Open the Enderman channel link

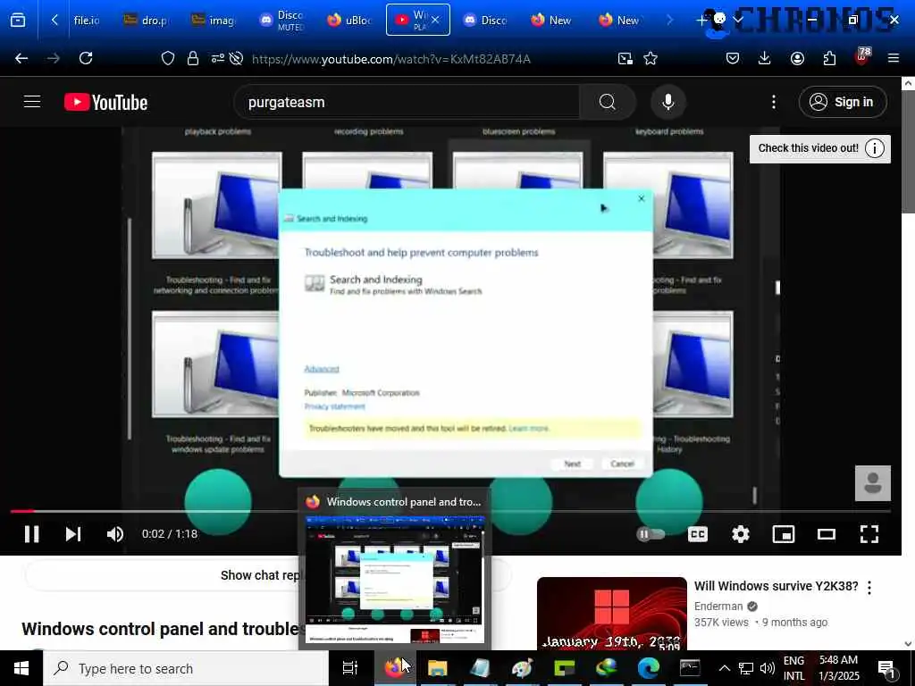coord(718,607)
